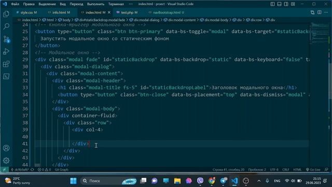
Task: Open the Терминал menu
Action: [x=116, y=4]
